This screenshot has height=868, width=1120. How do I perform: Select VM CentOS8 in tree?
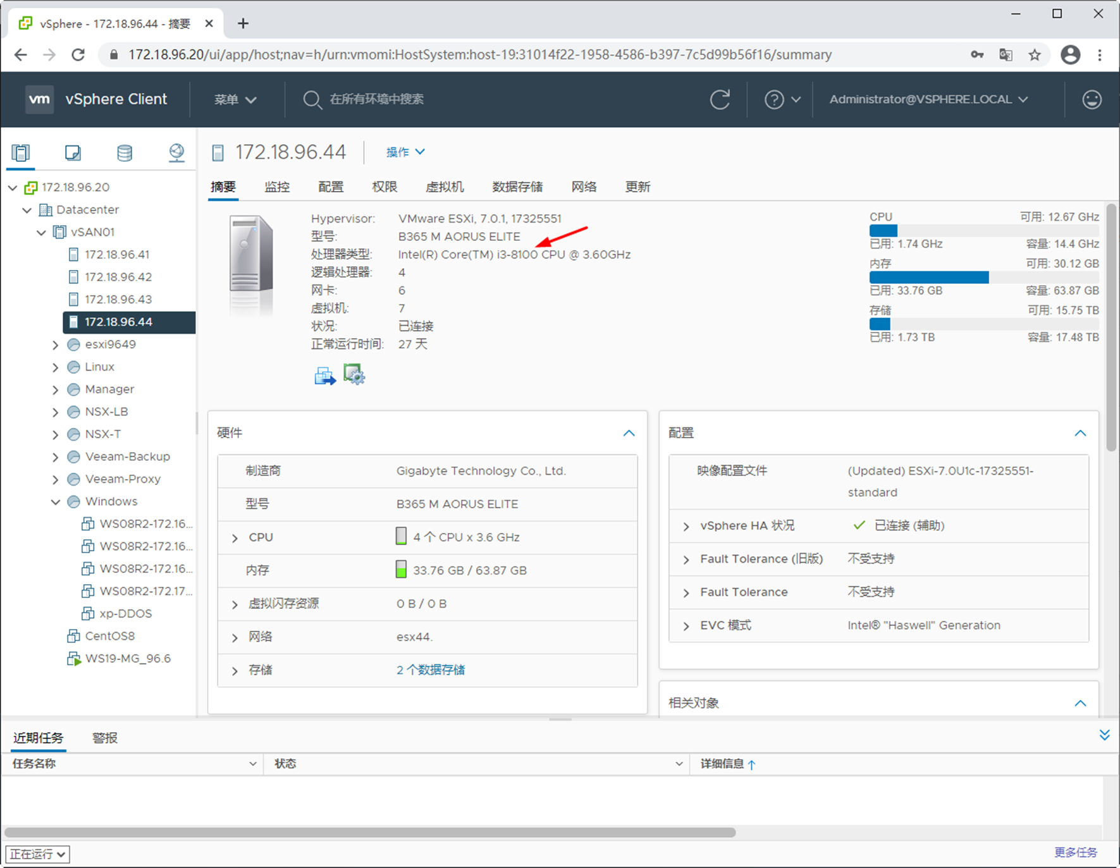(109, 636)
